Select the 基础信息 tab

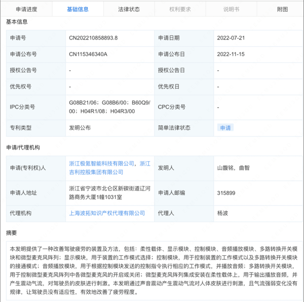78,9
